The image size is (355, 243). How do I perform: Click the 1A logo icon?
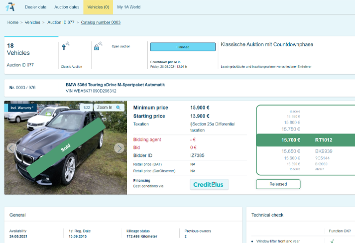[10, 7]
